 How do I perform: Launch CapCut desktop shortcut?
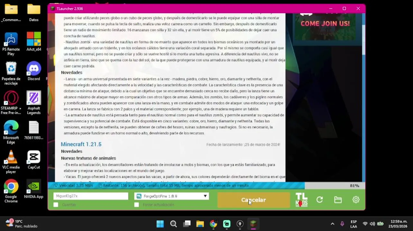coord(34,160)
